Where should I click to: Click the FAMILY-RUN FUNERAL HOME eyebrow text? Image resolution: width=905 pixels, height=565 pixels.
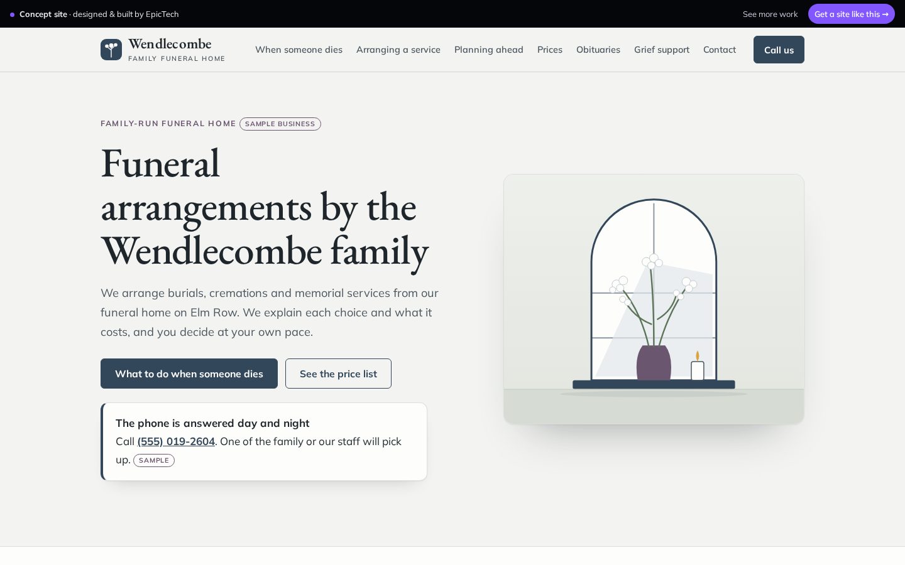(x=168, y=124)
